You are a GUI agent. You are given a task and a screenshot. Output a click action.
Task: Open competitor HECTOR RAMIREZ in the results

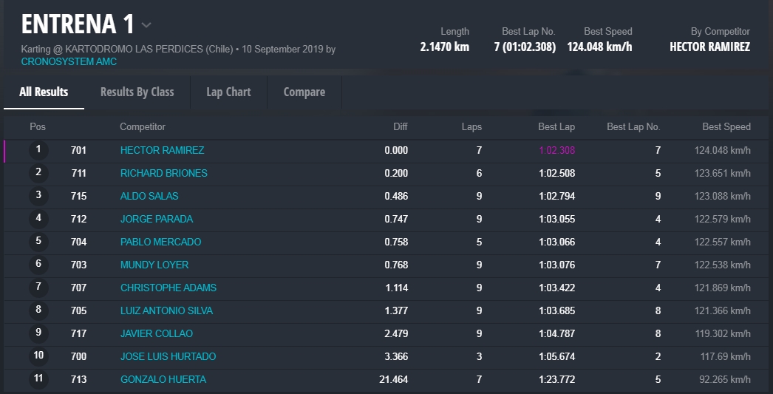pyautogui.click(x=162, y=150)
